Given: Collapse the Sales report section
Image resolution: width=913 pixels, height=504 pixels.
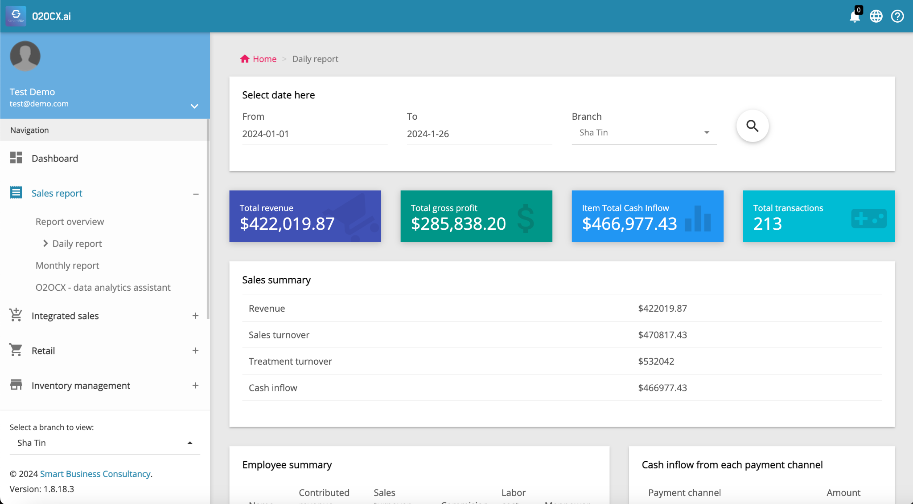Looking at the screenshot, I should click(x=195, y=194).
